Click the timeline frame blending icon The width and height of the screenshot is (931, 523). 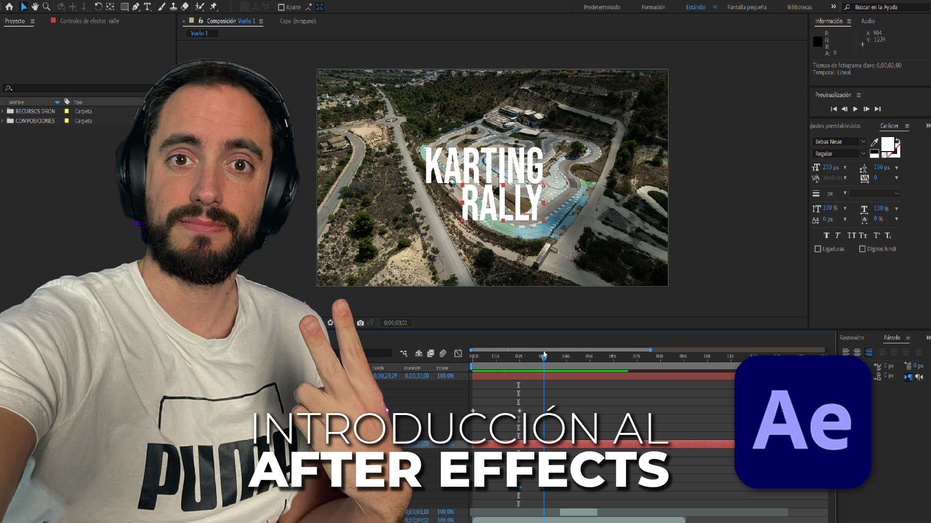(431, 353)
